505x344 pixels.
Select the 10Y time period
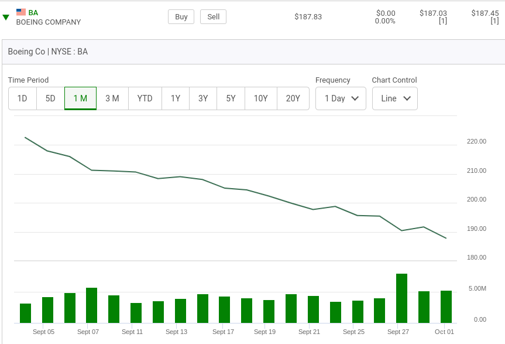pyautogui.click(x=261, y=98)
